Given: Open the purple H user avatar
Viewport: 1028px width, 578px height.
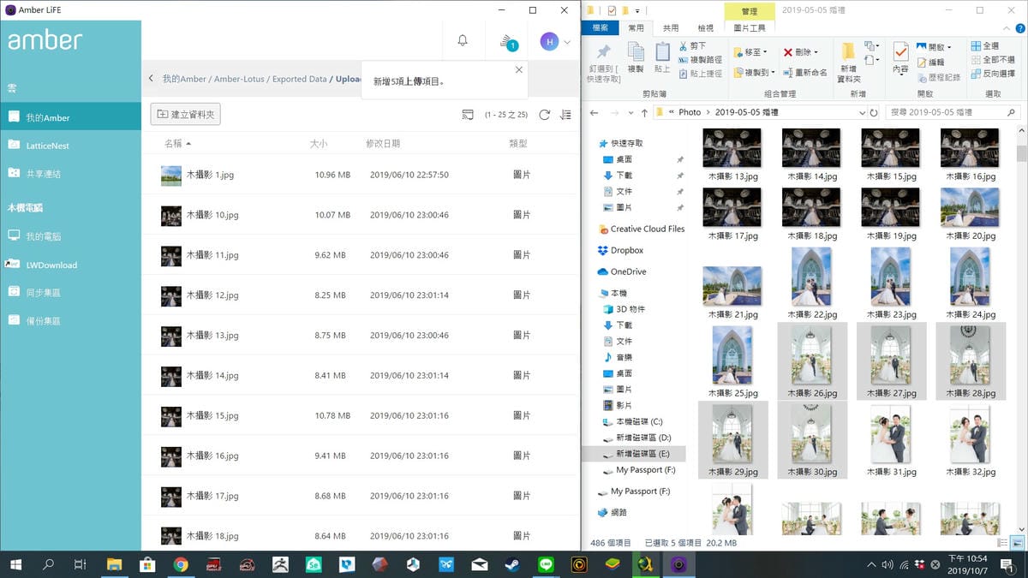Looking at the screenshot, I should coord(549,41).
